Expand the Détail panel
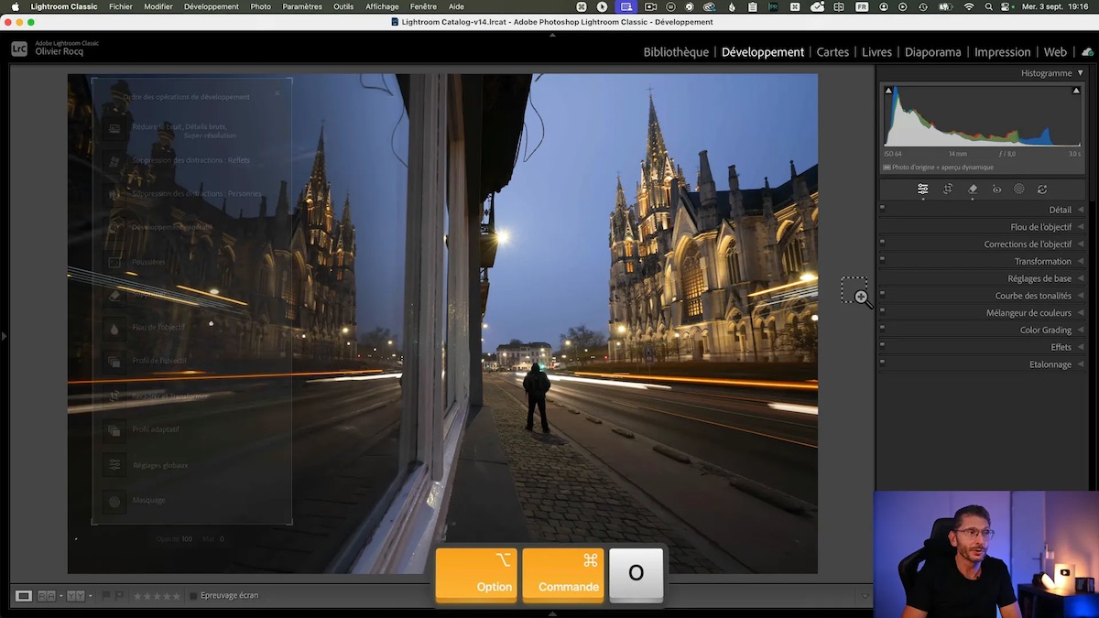 point(1081,210)
